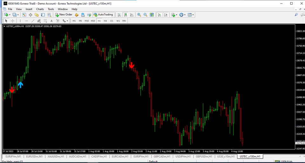Open the Templates icon
The image size is (305, 163).
pos(190,15)
